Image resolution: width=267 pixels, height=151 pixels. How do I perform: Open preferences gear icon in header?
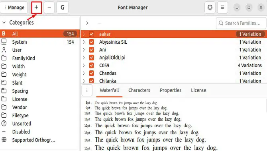[x=210, y=8]
